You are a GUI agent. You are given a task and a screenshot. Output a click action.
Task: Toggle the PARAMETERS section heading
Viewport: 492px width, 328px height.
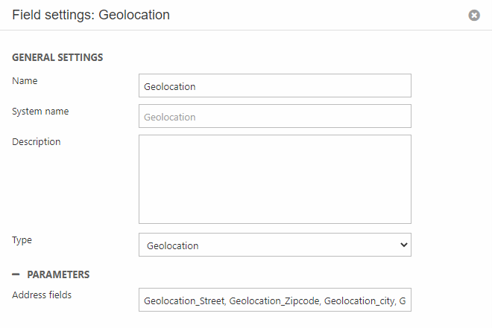[58, 274]
